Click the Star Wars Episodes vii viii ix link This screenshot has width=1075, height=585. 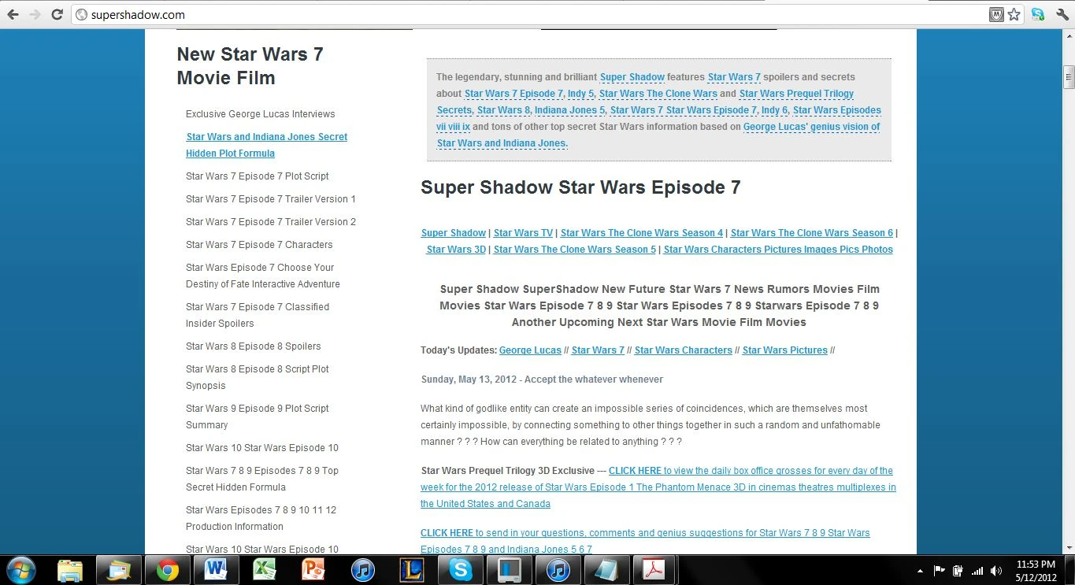coord(837,110)
